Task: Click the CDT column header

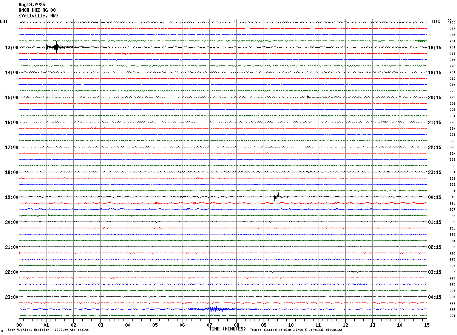Action: click(4, 22)
